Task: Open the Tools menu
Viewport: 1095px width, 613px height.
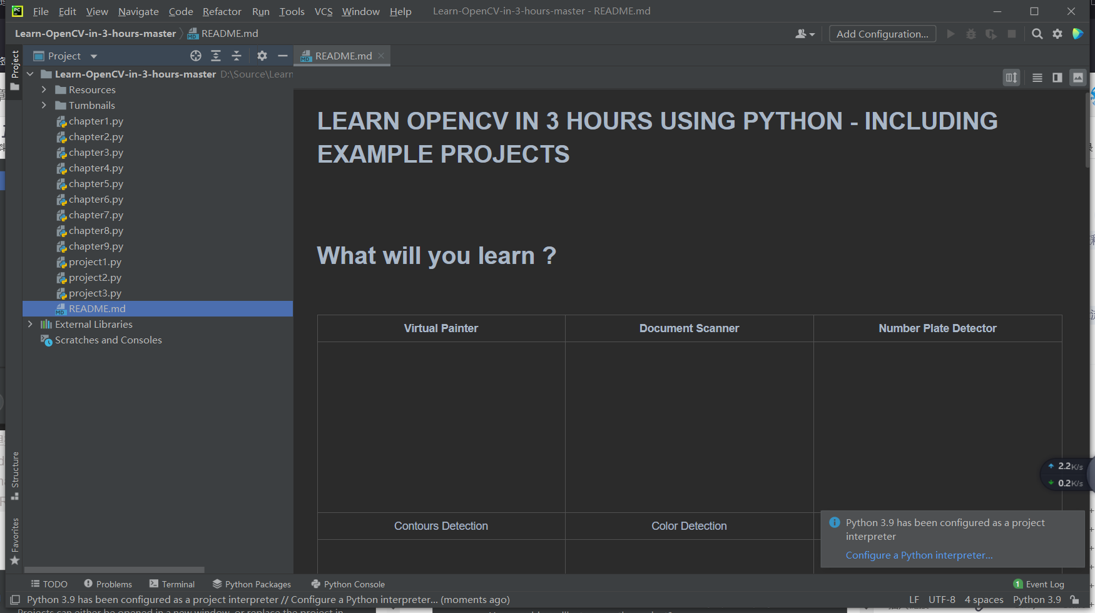Action: tap(292, 11)
